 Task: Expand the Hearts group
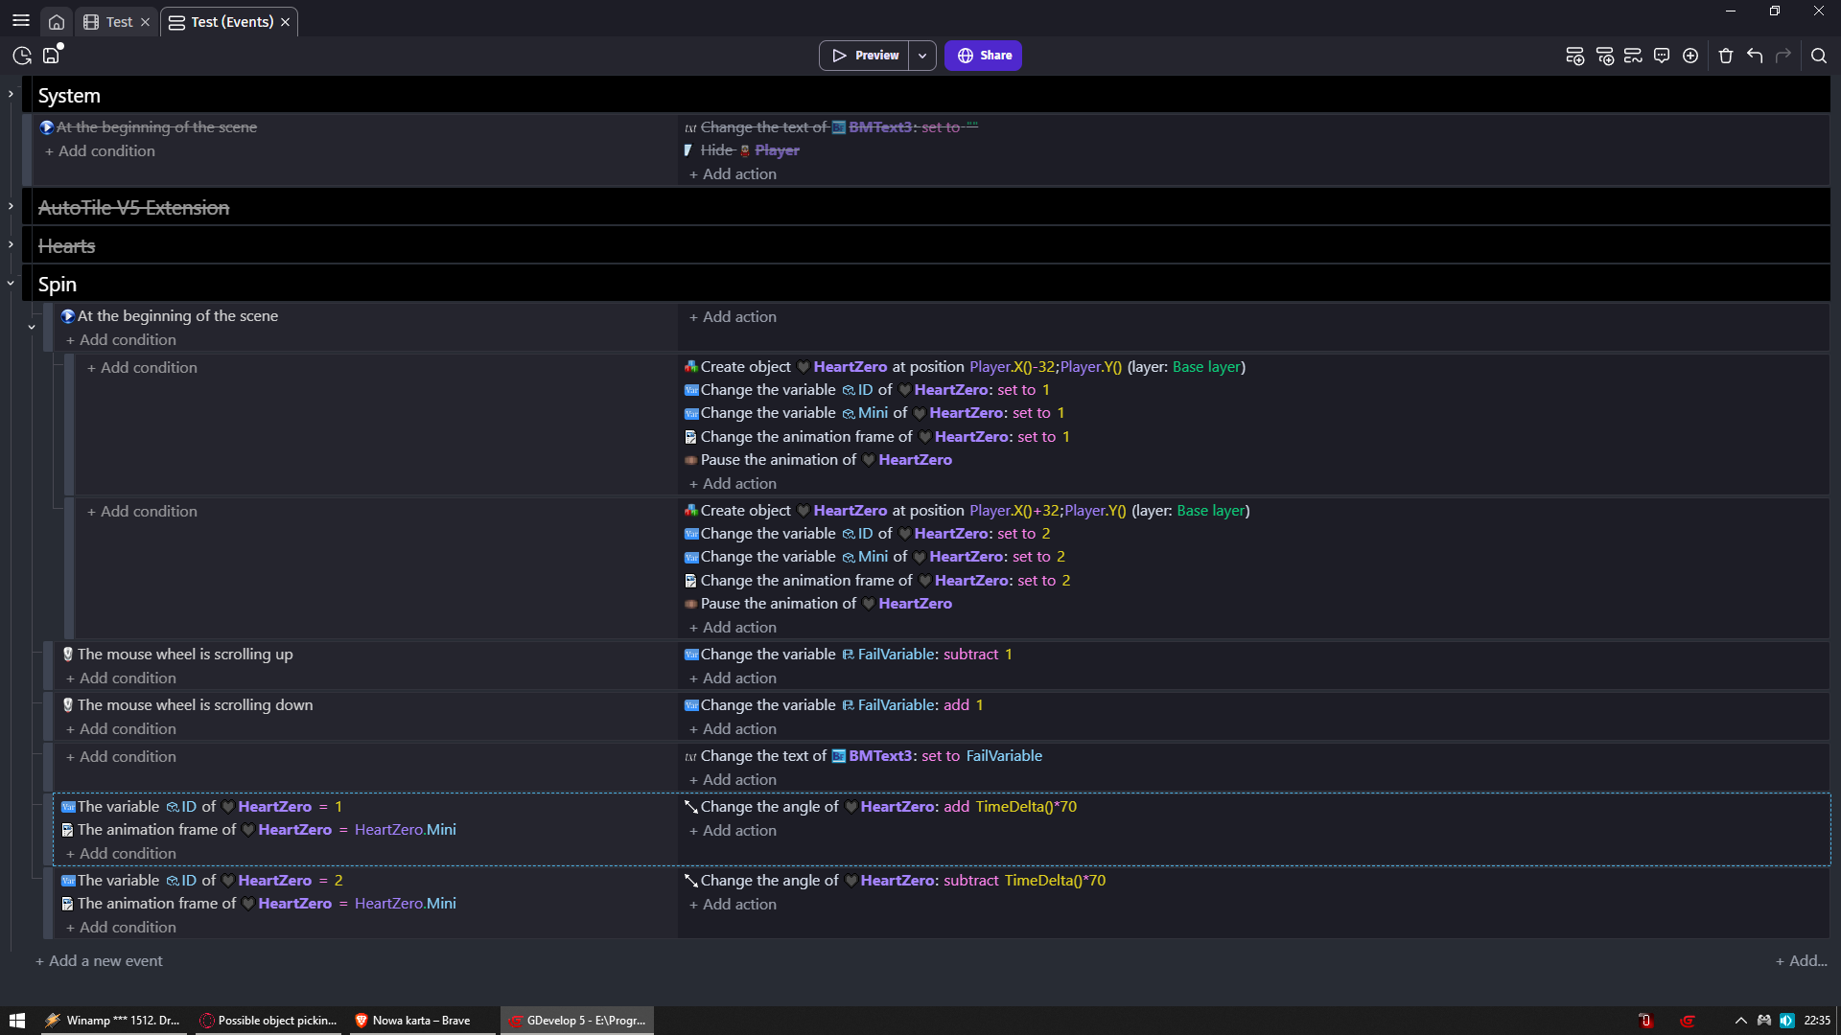pos(11,244)
